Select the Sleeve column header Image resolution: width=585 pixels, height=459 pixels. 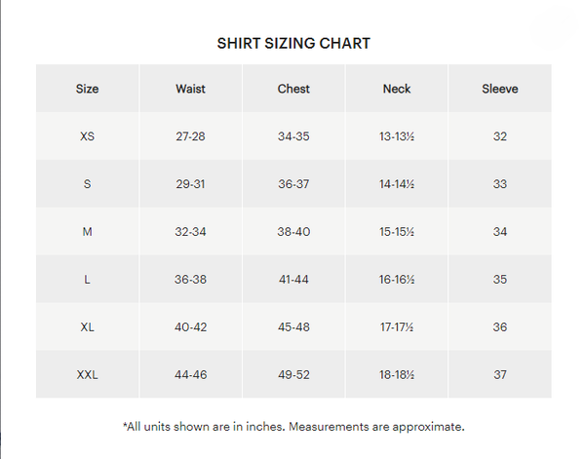coord(500,89)
